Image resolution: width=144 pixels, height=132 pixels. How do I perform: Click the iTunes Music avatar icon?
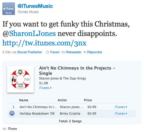[9, 9]
